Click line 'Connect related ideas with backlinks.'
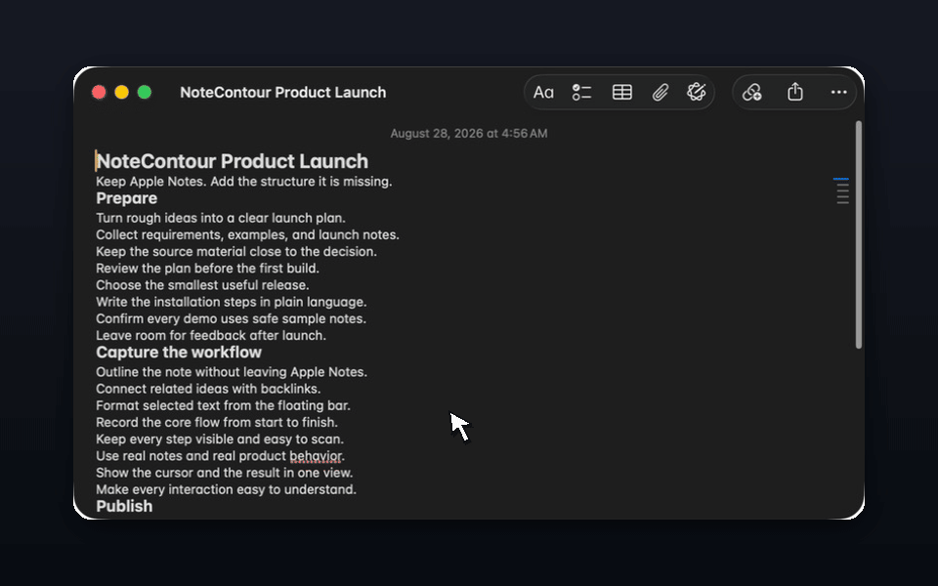 point(208,388)
